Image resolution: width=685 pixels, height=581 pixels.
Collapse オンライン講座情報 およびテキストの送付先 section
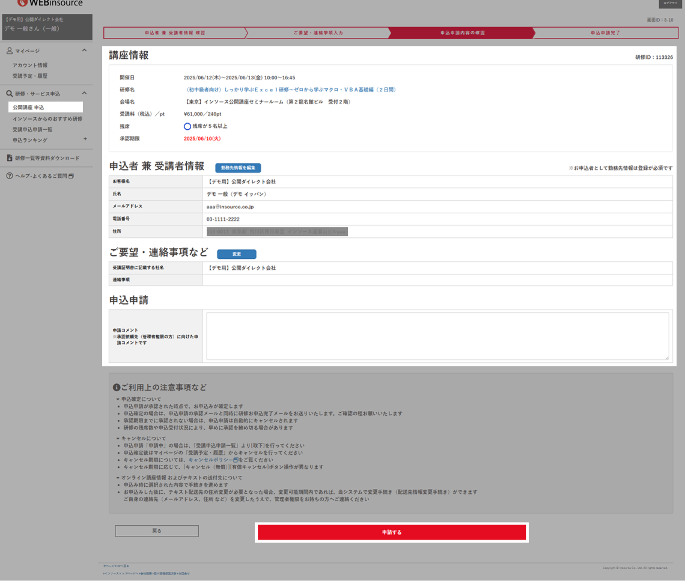click(179, 478)
